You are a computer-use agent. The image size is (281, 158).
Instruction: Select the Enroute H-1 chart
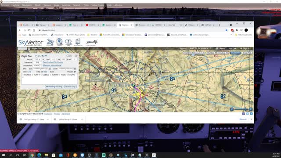[199, 53]
